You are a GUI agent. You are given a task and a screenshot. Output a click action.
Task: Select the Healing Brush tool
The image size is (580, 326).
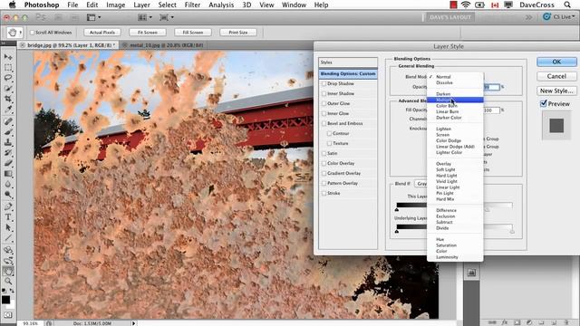coord(8,121)
